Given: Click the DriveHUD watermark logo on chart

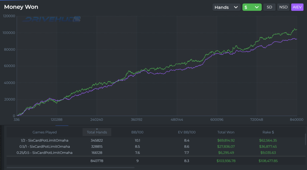Looking at the screenshot, I should click(x=52, y=20).
